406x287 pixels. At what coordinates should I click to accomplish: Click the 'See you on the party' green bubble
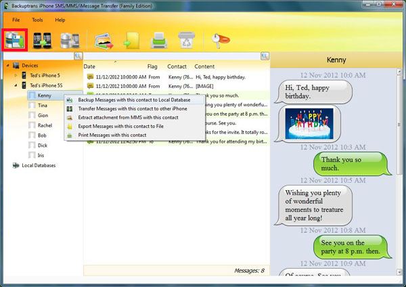pos(352,246)
